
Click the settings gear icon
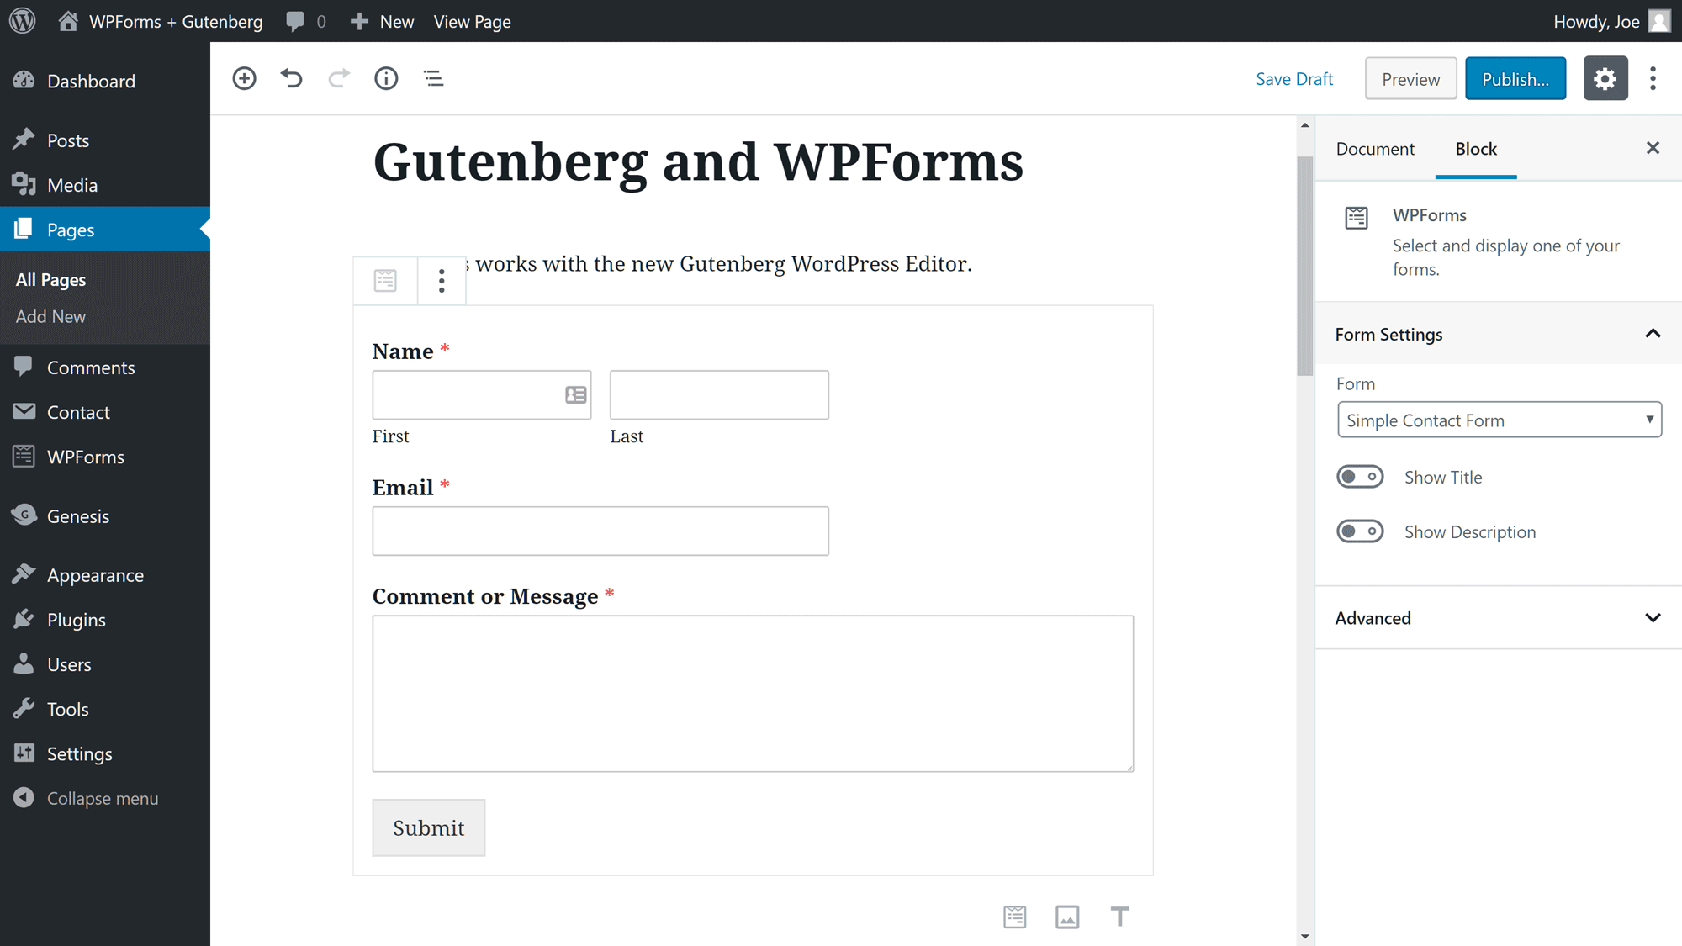tap(1605, 78)
